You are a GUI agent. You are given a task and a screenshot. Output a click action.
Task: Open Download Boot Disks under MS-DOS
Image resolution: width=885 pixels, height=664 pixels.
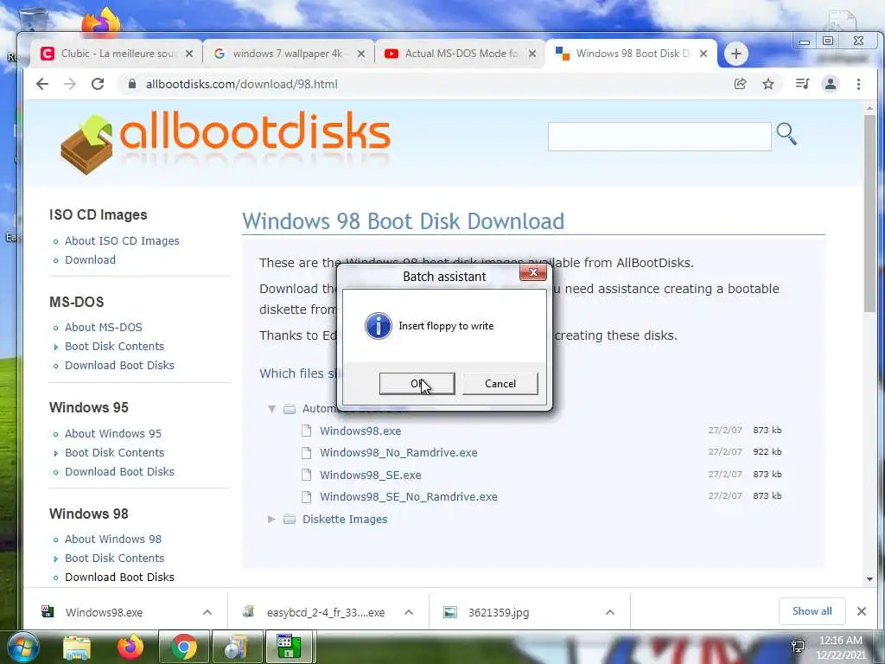point(119,366)
